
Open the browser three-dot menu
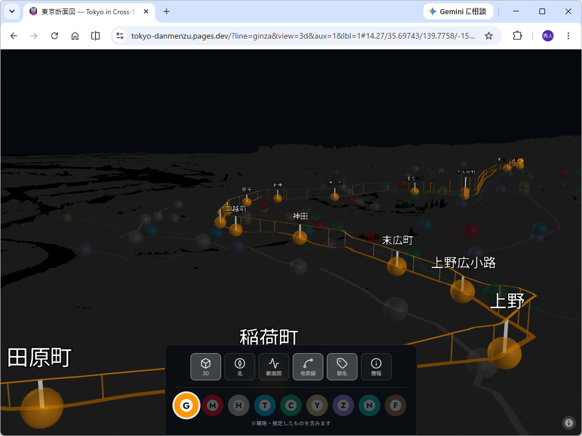click(x=568, y=36)
